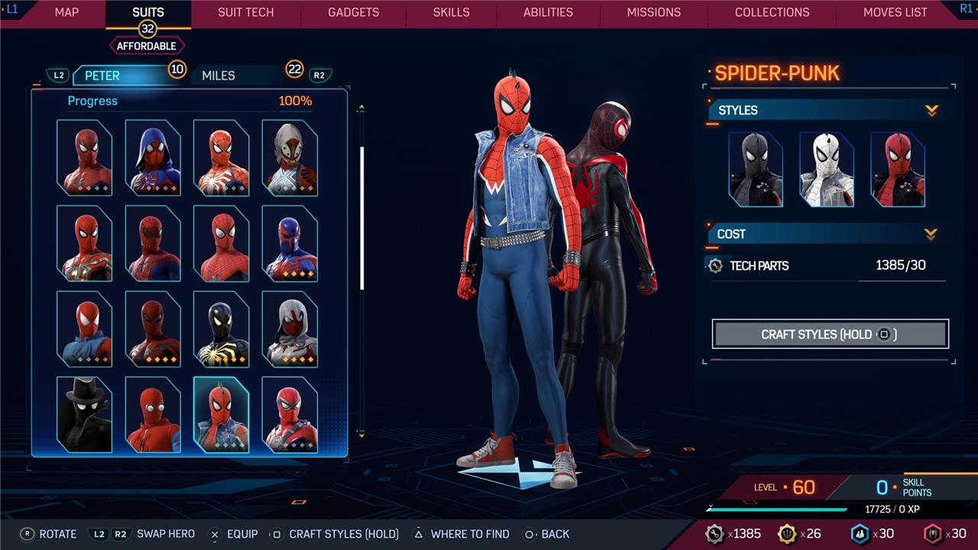Screen dimensions: 978x550
Task: Choose the white Spider-Punk style swatch
Action: [827, 170]
